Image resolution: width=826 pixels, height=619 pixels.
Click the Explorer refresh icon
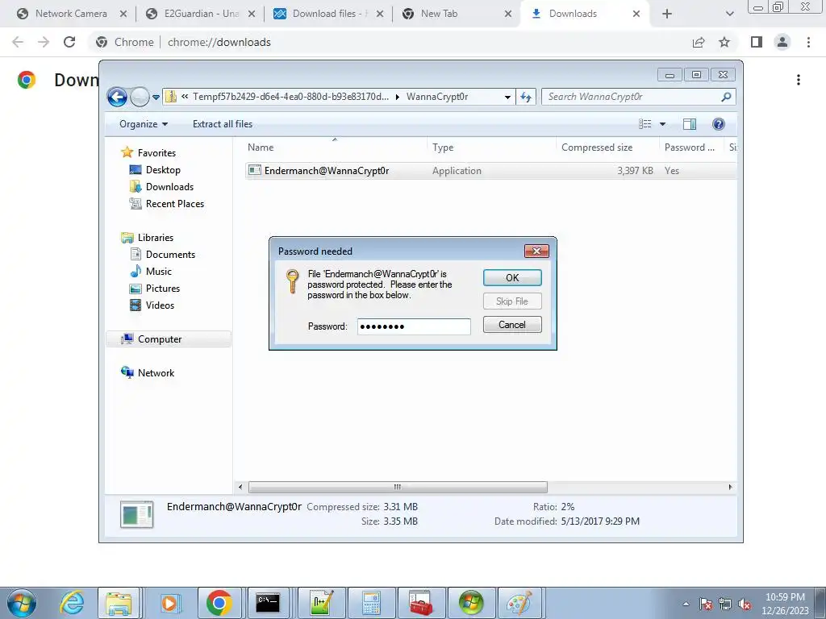tap(526, 97)
